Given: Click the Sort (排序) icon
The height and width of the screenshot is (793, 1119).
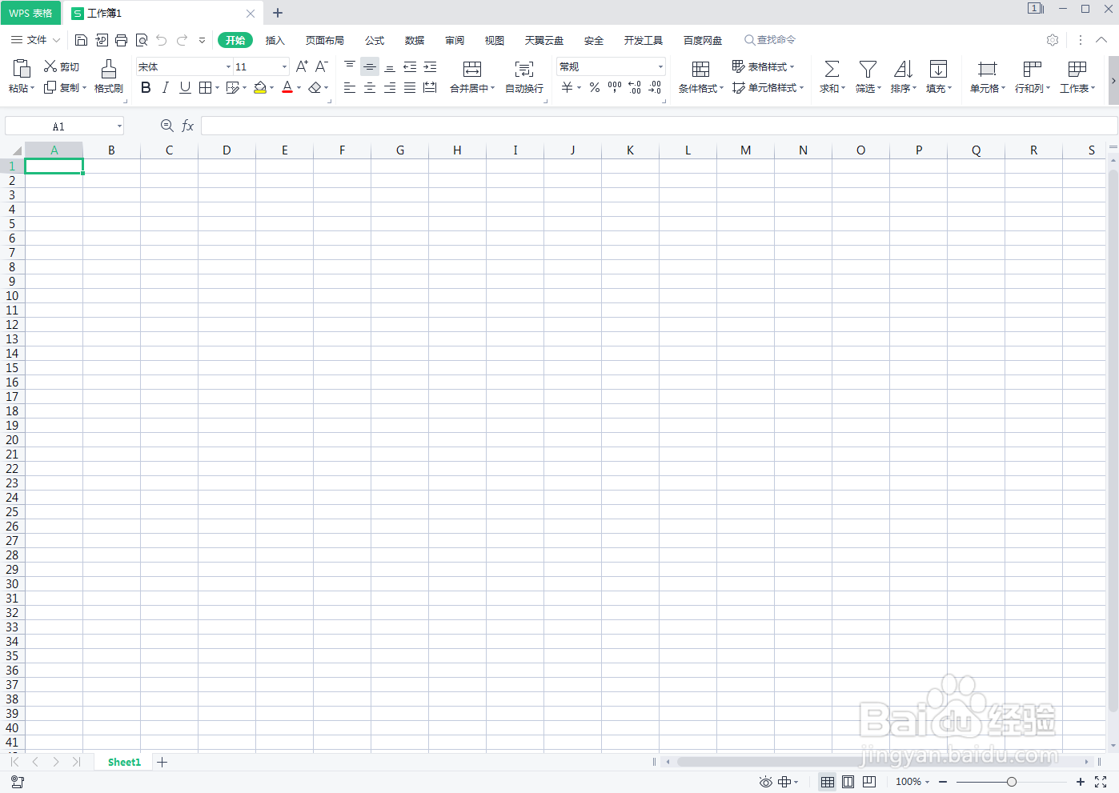Looking at the screenshot, I should click(904, 70).
